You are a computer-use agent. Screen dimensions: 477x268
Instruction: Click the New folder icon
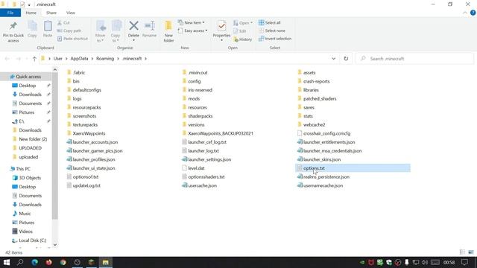tap(168, 26)
